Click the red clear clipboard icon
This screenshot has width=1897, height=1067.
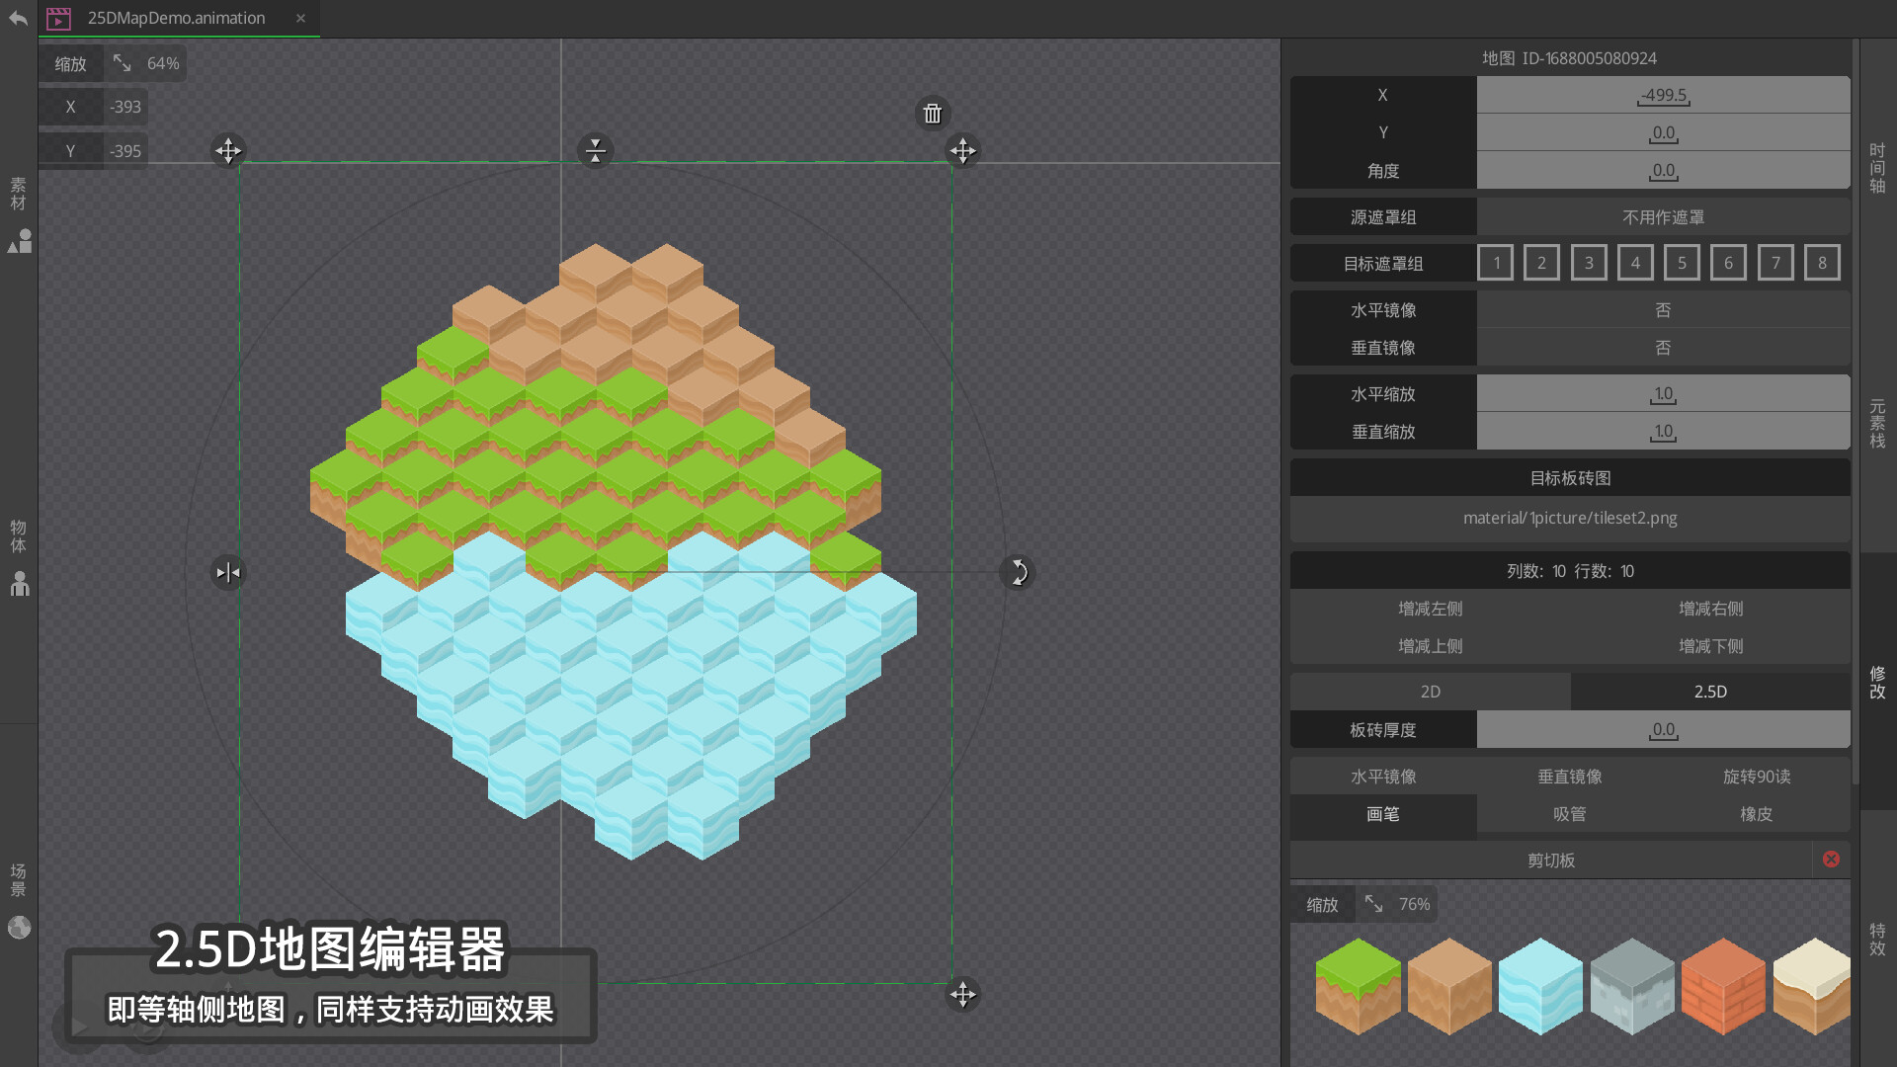coord(1831,860)
